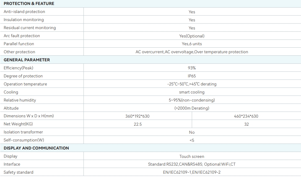This screenshot has height=178, width=301.
Task: Select the 'Touch screen' display value
Action: click(192, 157)
